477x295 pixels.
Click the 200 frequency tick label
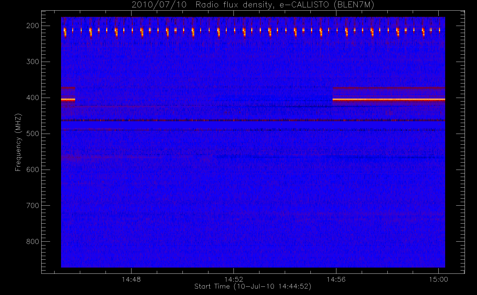click(33, 26)
